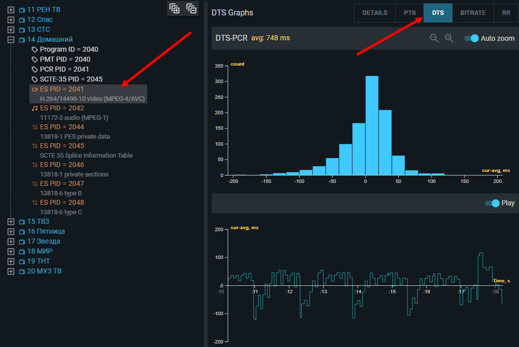Select the audio icon for ES PID 2042
Viewport: 519px width, 347px height.
tap(34, 108)
